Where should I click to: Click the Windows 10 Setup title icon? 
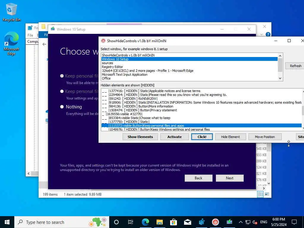coord(53,29)
